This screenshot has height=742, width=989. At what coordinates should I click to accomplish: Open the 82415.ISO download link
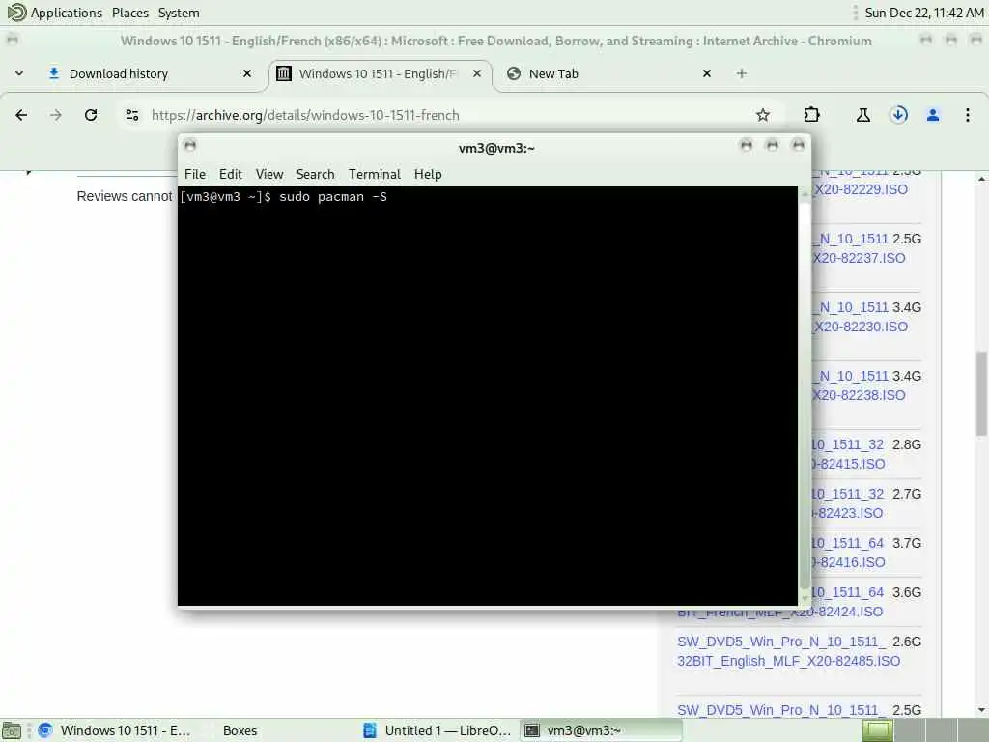849,464
